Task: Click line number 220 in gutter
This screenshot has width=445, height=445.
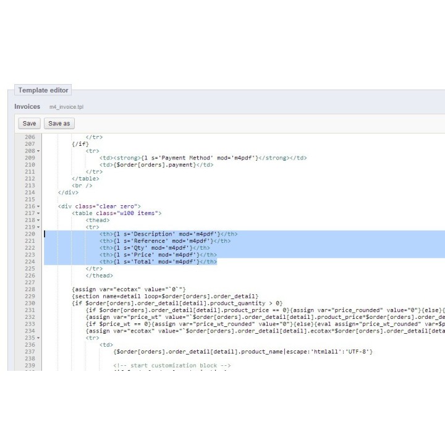Action: pyautogui.click(x=30, y=234)
